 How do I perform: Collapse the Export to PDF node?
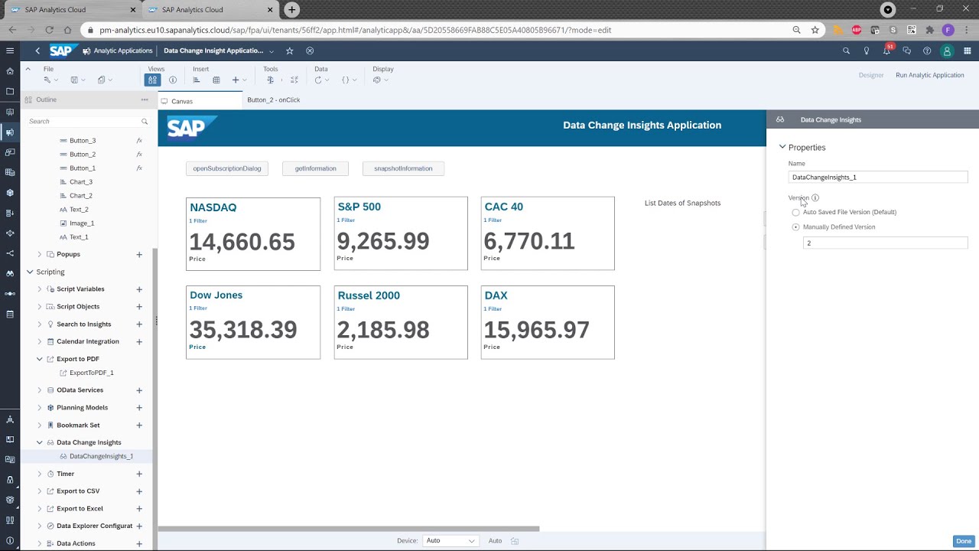coord(40,359)
